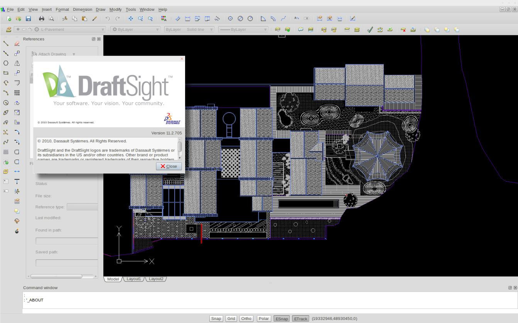Click the New drawing icon
Image resolution: width=518 pixels, height=323 pixels.
8,19
